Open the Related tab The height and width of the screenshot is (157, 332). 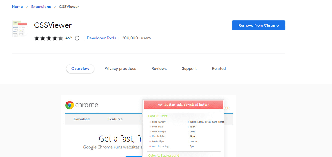[219, 69]
